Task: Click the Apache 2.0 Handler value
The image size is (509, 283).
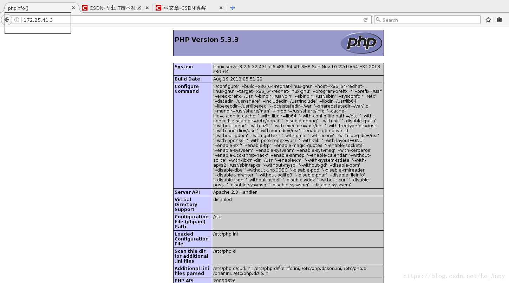Action: tap(235, 192)
